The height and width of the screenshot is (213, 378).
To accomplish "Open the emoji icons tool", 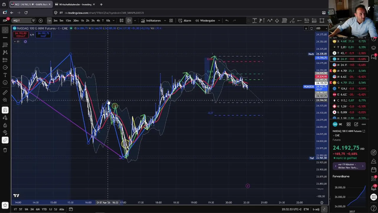I will [5, 83].
